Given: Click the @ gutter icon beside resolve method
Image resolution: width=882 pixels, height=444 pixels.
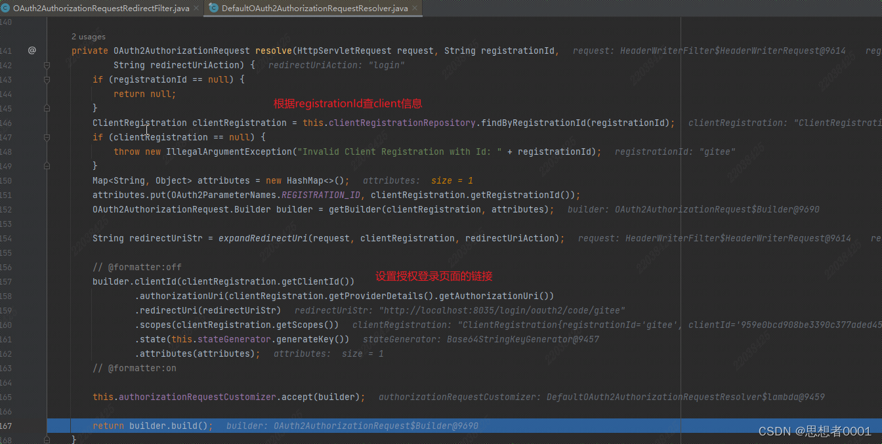Looking at the screenshot, I should [x=31, y=50].
